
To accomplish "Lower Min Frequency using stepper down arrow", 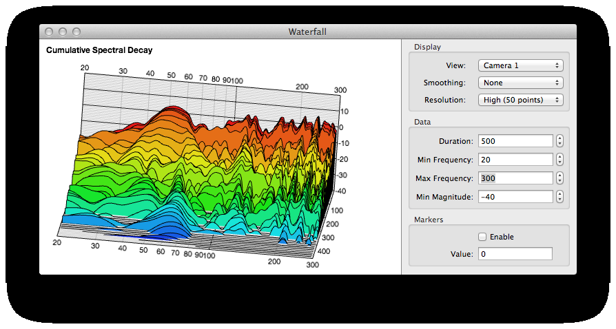I will [559, 163].
